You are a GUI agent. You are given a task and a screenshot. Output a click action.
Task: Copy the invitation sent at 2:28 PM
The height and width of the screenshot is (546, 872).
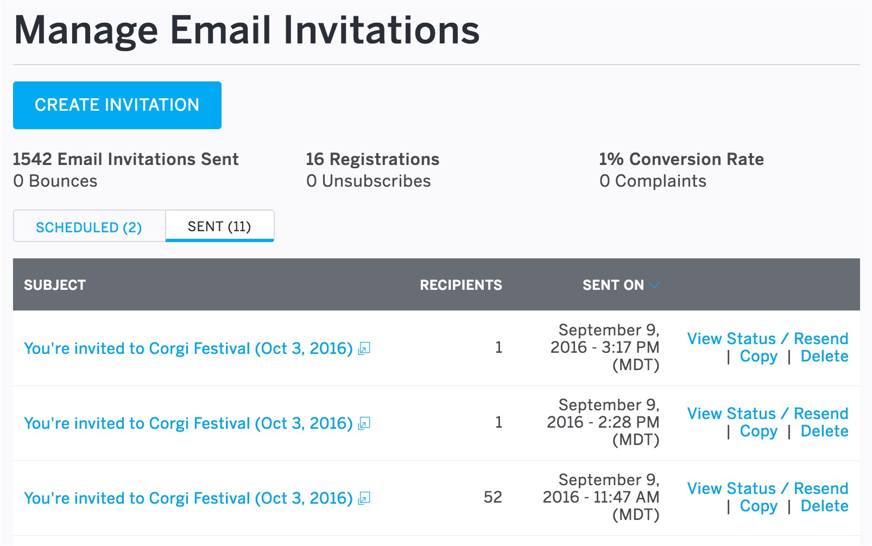coord(758,431)
